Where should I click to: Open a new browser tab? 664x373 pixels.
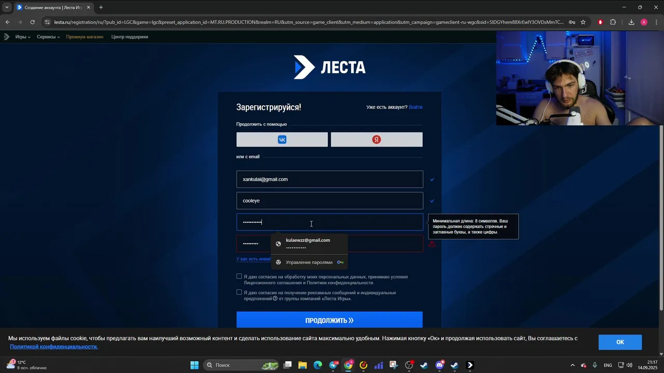point(101,7)
